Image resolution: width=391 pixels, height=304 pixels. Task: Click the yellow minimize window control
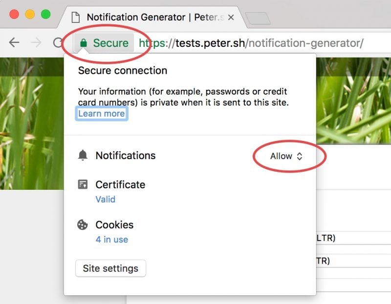coord(30,15)
